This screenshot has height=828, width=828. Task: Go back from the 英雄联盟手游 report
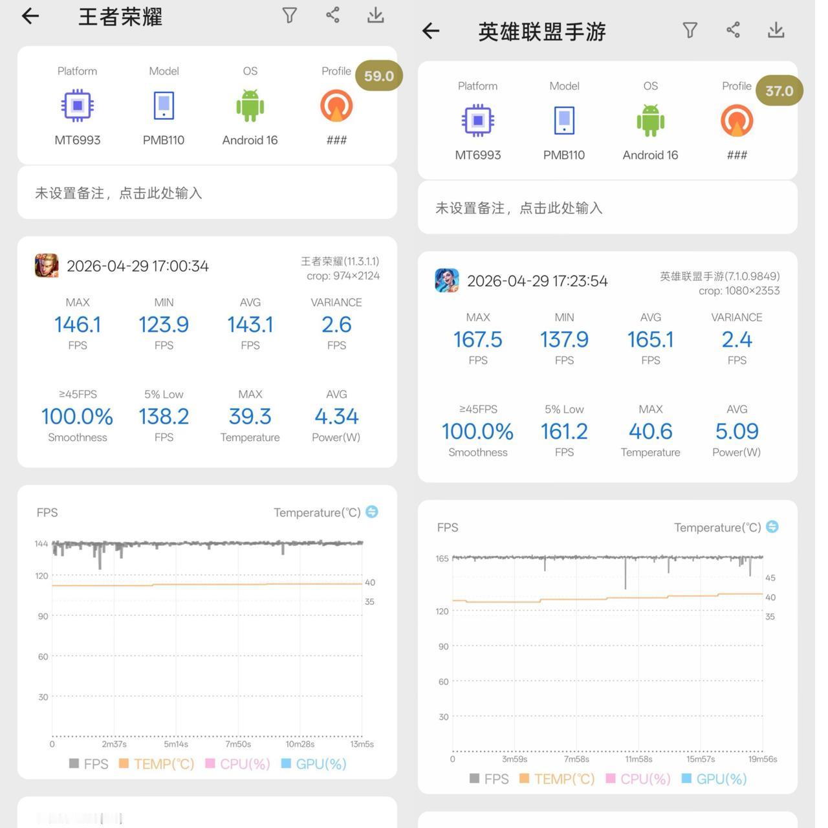point(431,30)
